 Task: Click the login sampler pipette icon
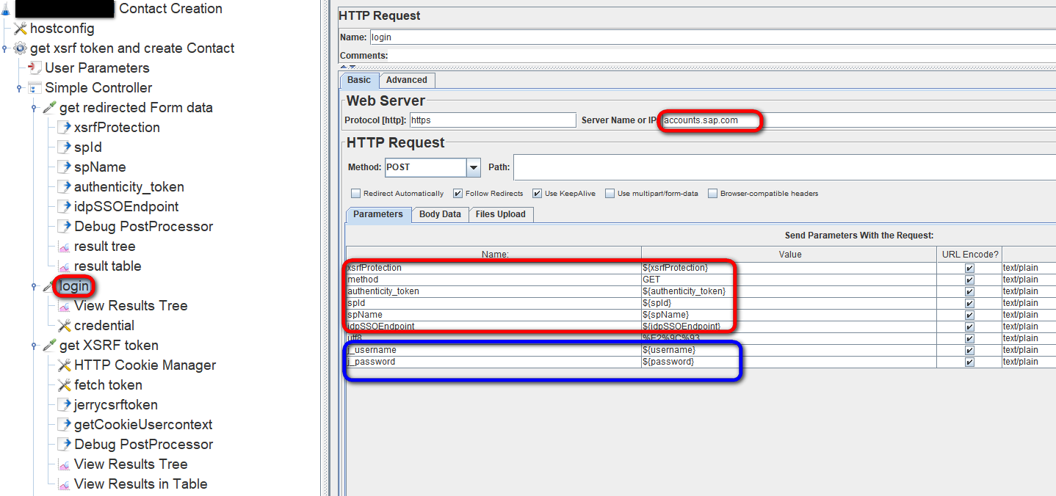[x=49, y=286]
